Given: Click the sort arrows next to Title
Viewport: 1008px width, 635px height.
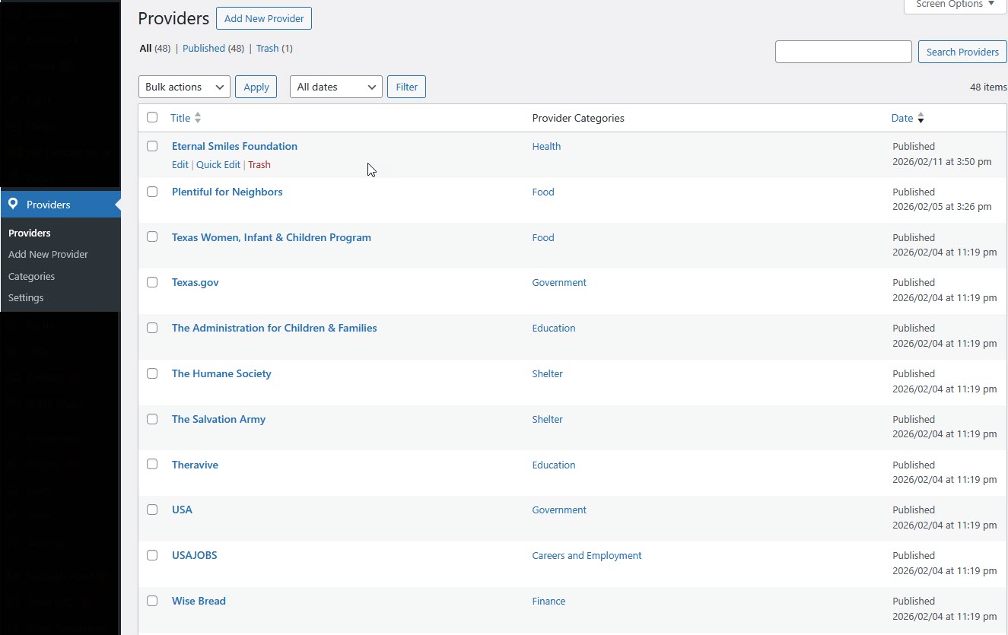Looking at the screenshot, I should coord(198,118).
